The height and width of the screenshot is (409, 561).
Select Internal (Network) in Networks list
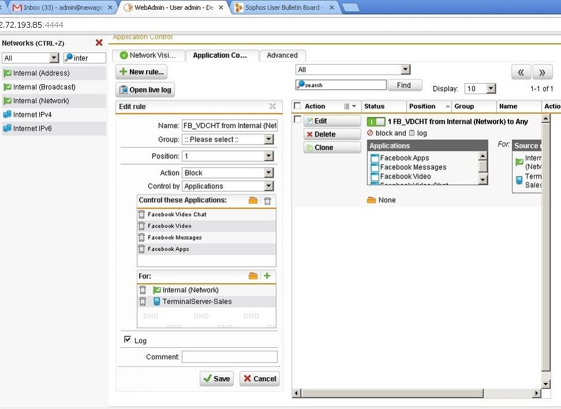[x=54, y=101]
